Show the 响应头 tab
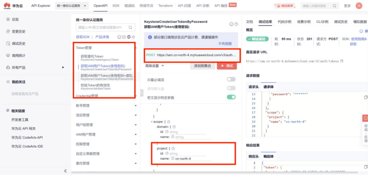The height and width of the screenshot is (175, 368). tap(254, 157)
